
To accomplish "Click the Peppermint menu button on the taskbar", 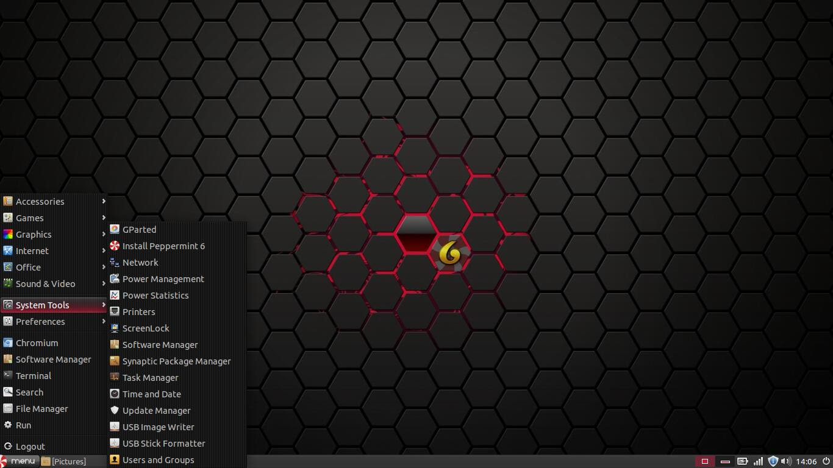I will (19, 461).
